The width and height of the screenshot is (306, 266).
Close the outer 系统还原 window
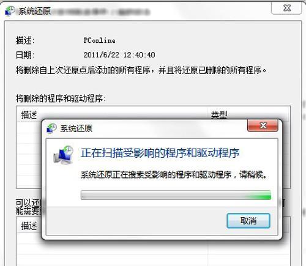coord(286,8)
